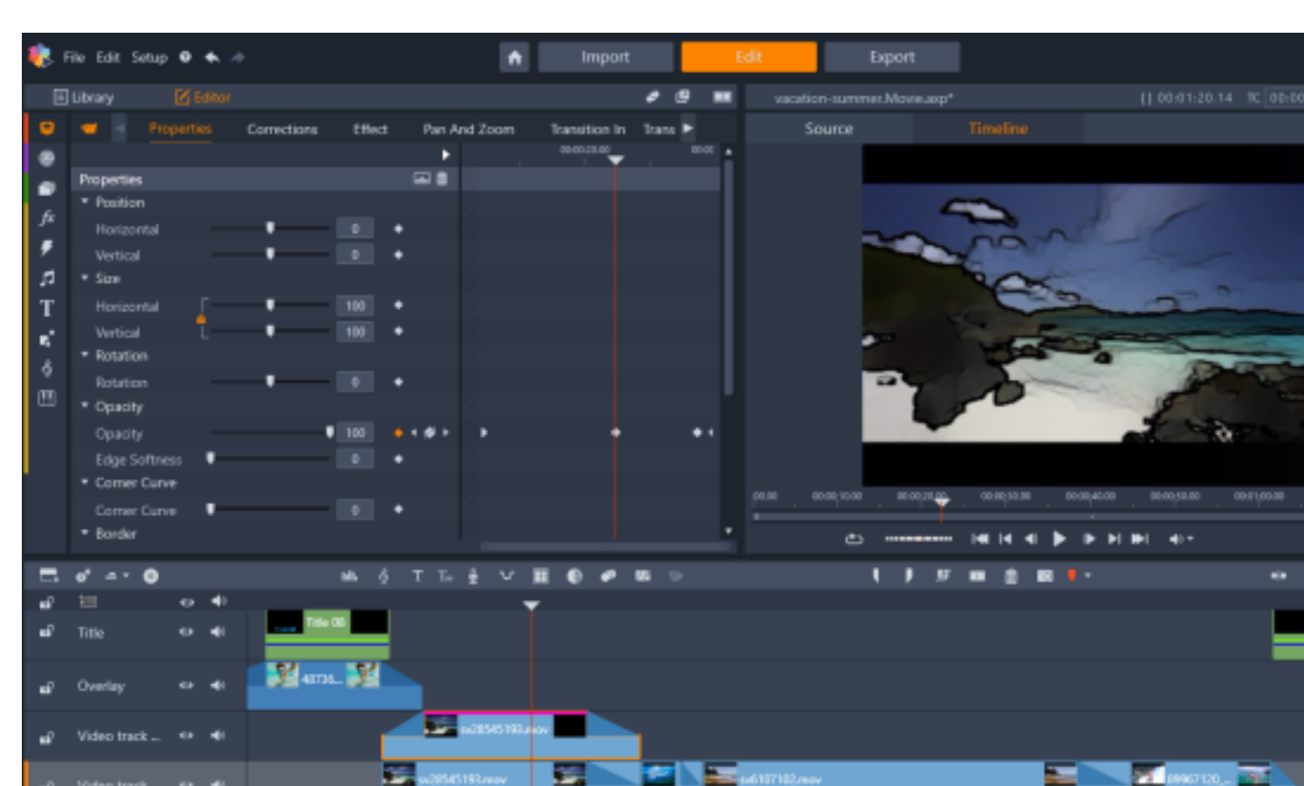Go to next Opacity keyframe arrow
The height and width of the screenshot is (786, 1304).
click(446, 433)
